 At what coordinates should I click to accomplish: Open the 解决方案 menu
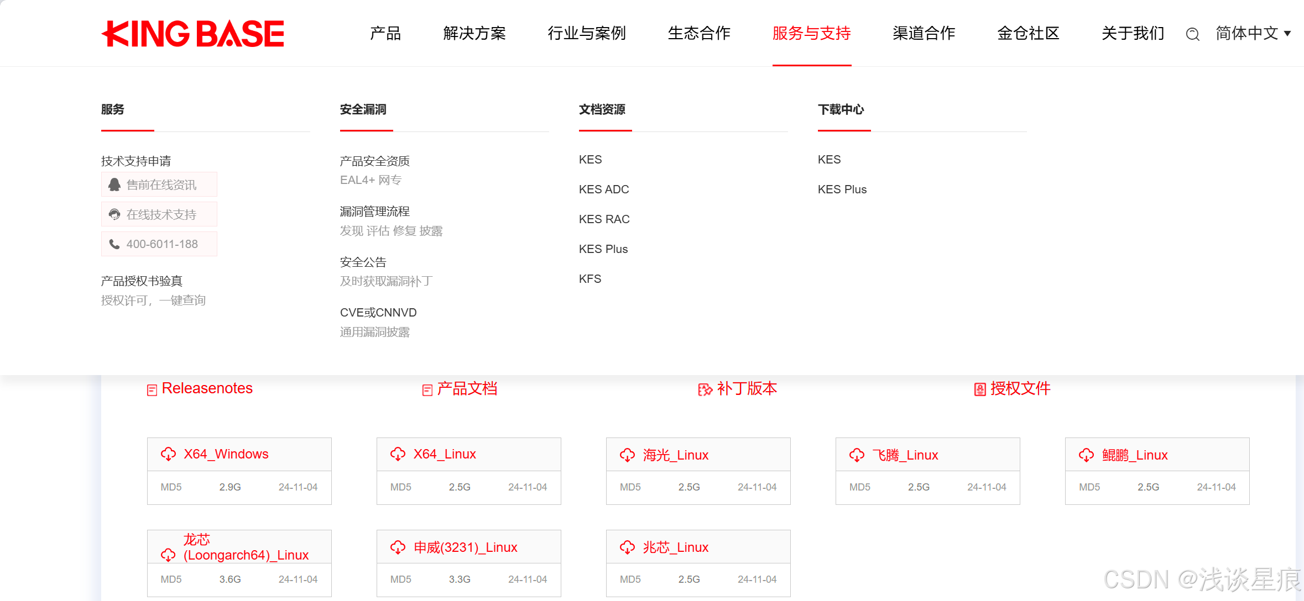click(474, 33)
